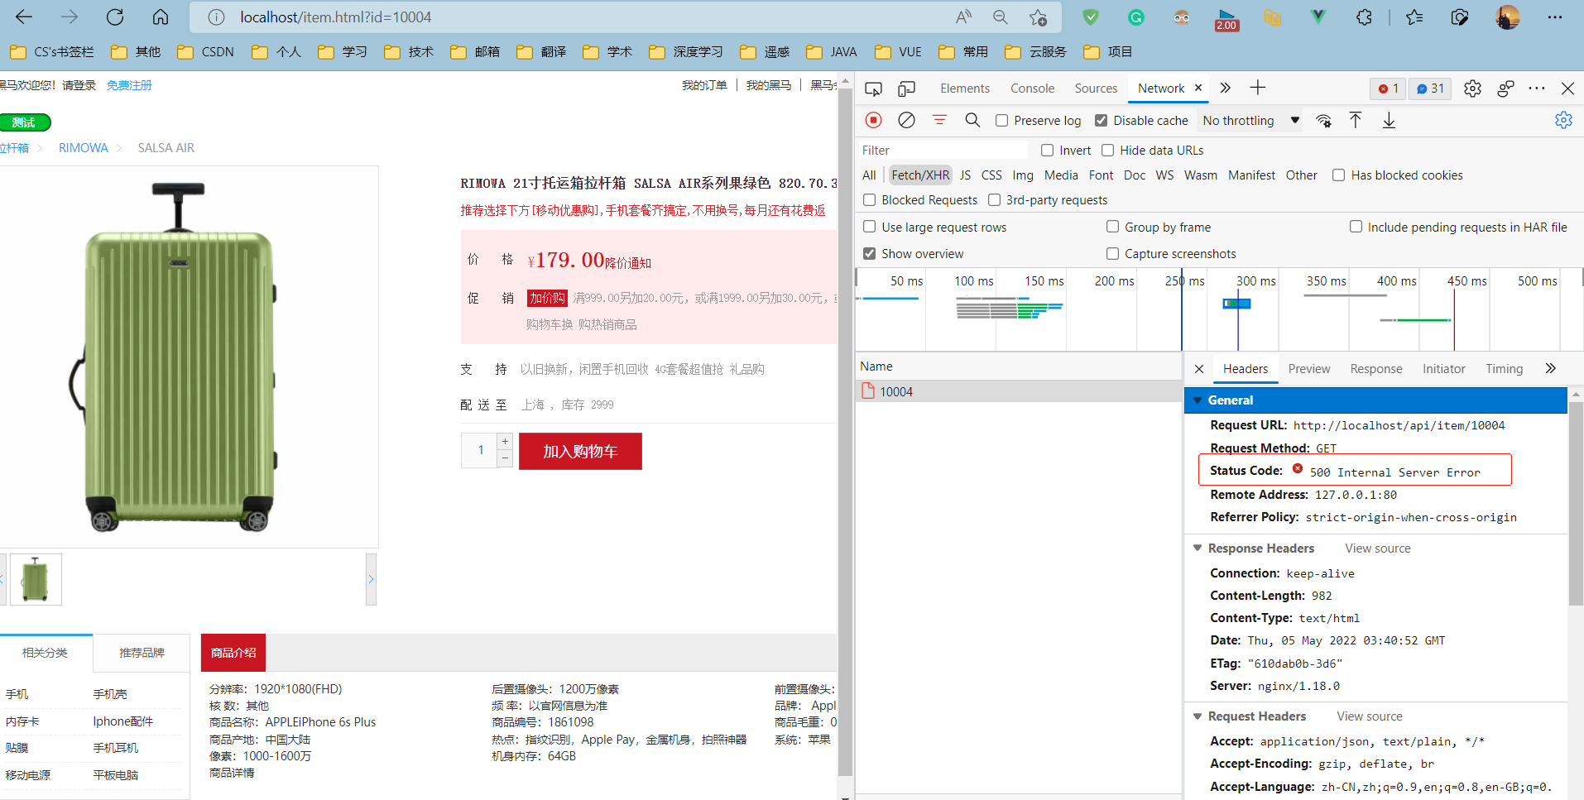Collapse the Request Headers section
Screen dimensions: 1584x800
(x=1197, y=716)
